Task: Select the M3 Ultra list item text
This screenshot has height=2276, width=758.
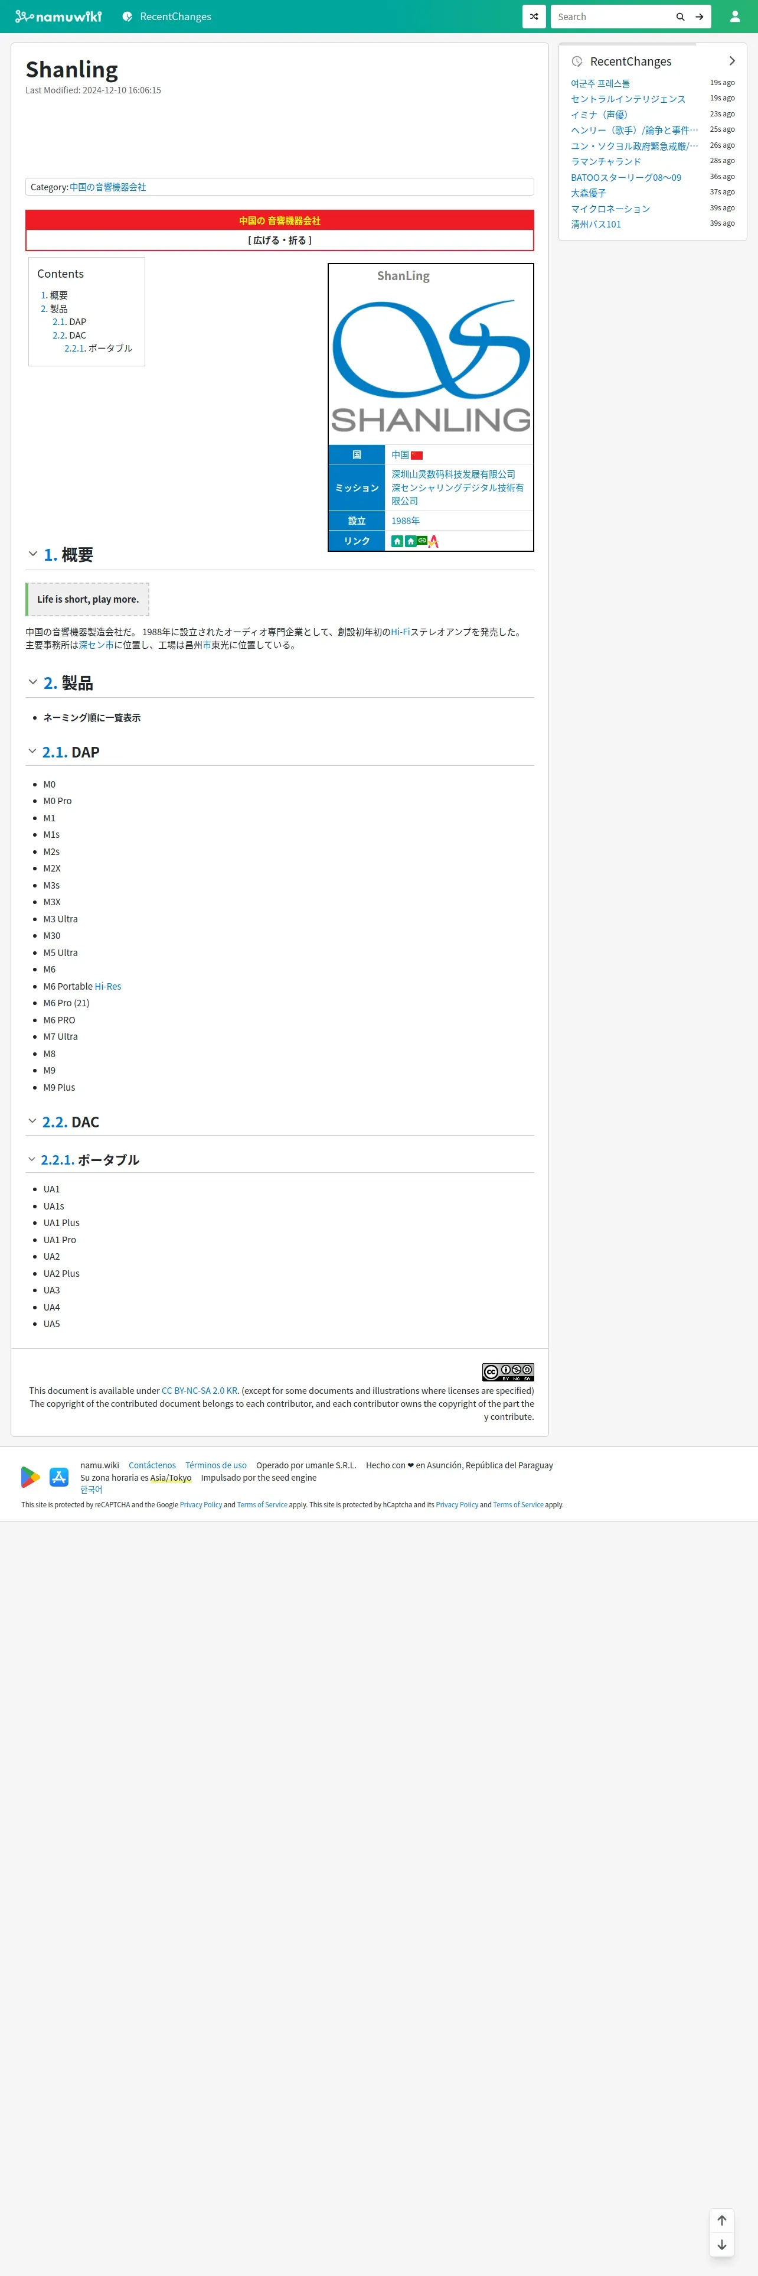Action: pos(60,919)
